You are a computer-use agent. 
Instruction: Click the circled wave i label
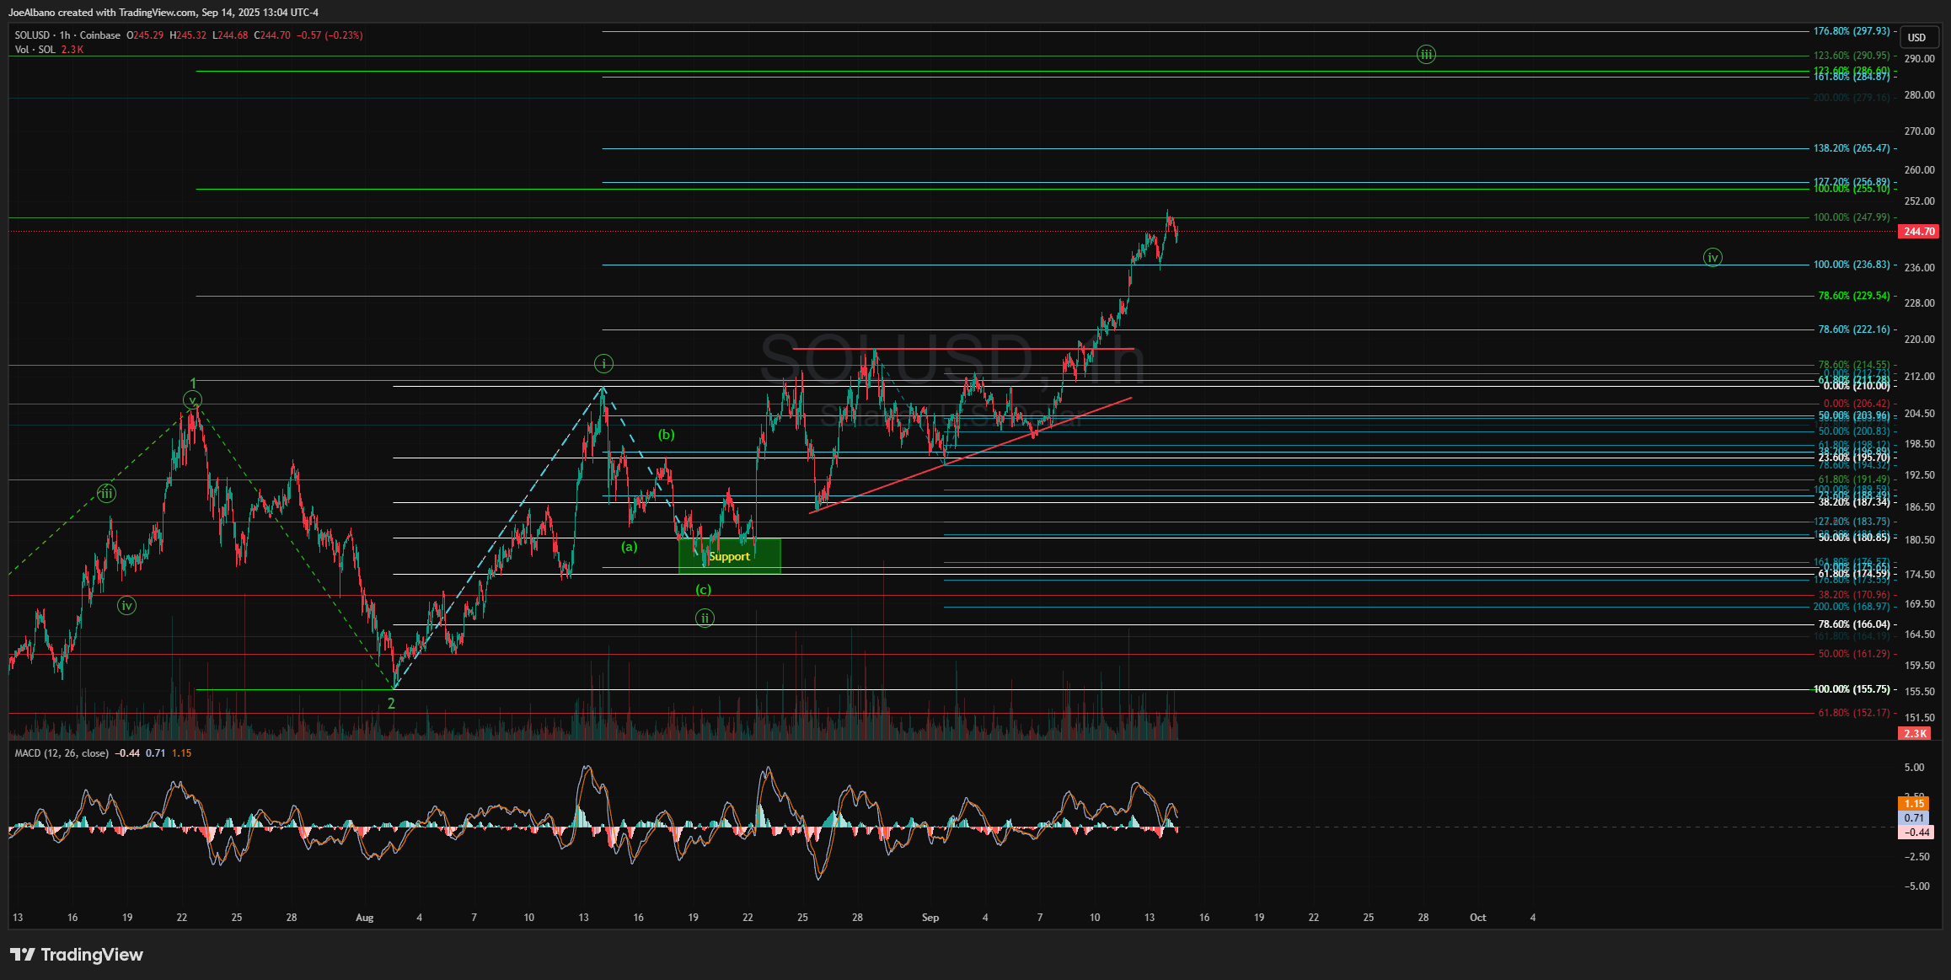(x=603, y=364)
